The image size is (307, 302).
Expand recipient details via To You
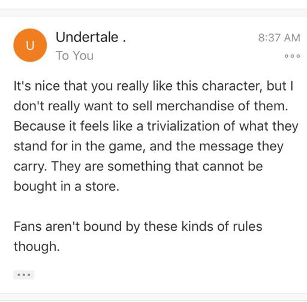click(x=74, y=55)
